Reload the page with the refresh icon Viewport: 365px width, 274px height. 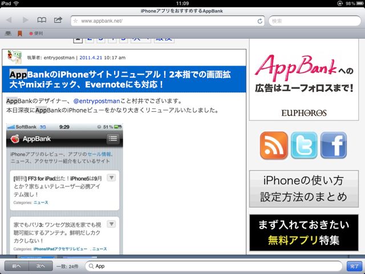pos(260,21)
